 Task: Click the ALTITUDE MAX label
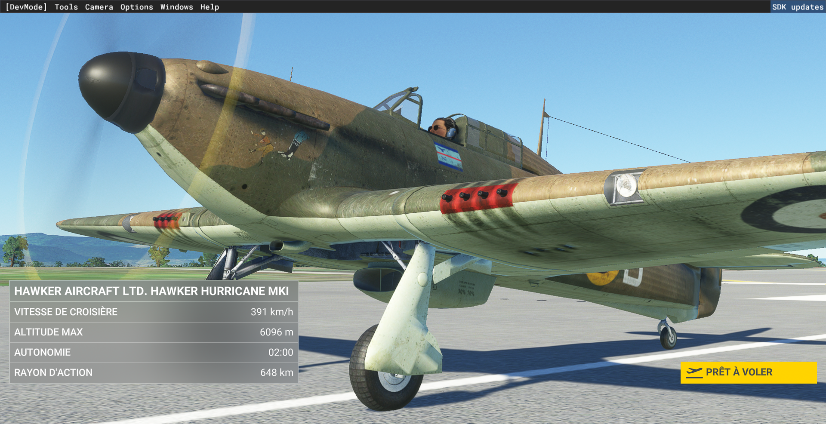point(48,332)
